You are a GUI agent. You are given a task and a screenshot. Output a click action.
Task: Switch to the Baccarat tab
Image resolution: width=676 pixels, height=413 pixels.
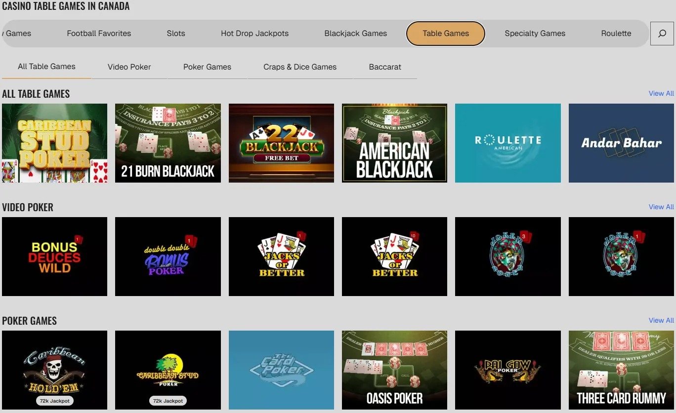385,67
